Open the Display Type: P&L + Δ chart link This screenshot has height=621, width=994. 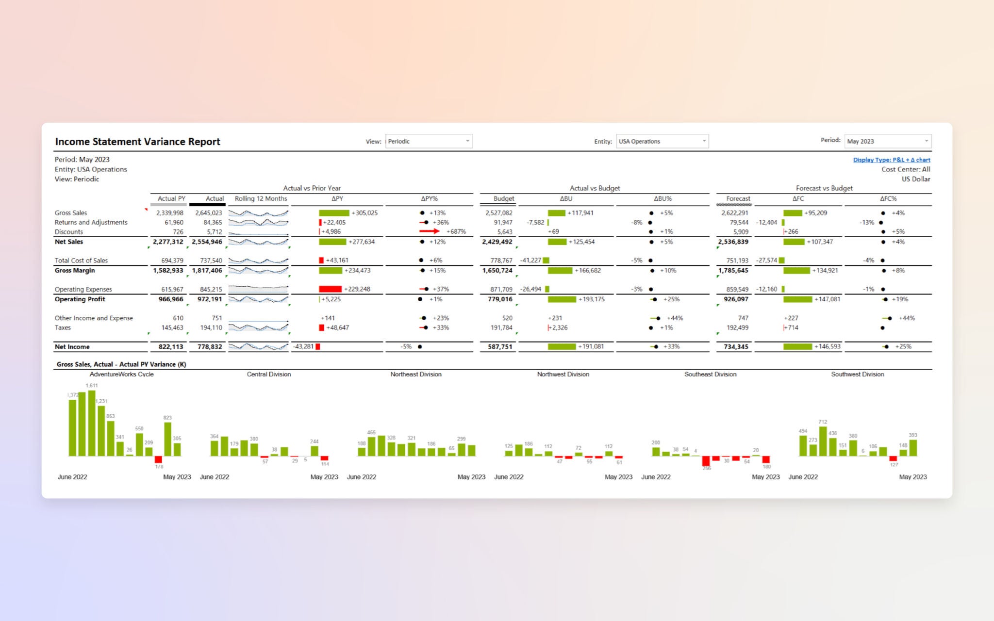tap(891, 160)
